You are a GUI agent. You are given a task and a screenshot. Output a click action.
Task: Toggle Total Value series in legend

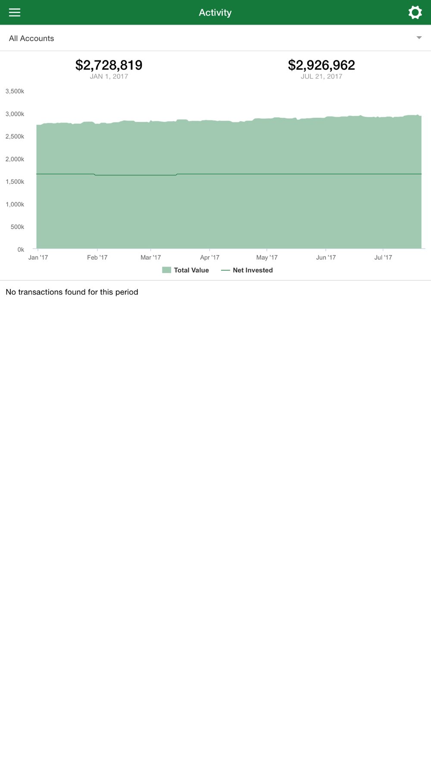tap(185, 270)
